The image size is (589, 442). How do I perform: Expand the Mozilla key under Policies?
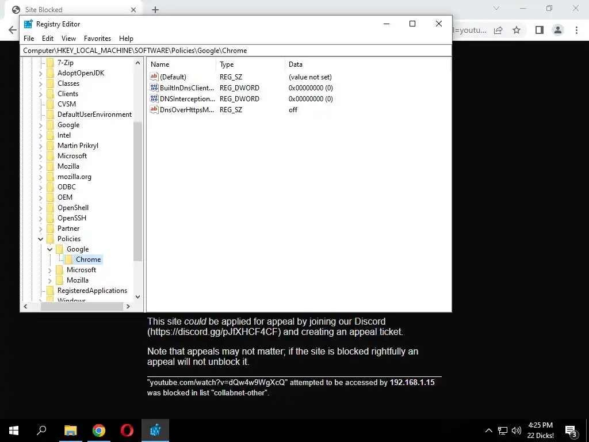[x=49, y=281]
